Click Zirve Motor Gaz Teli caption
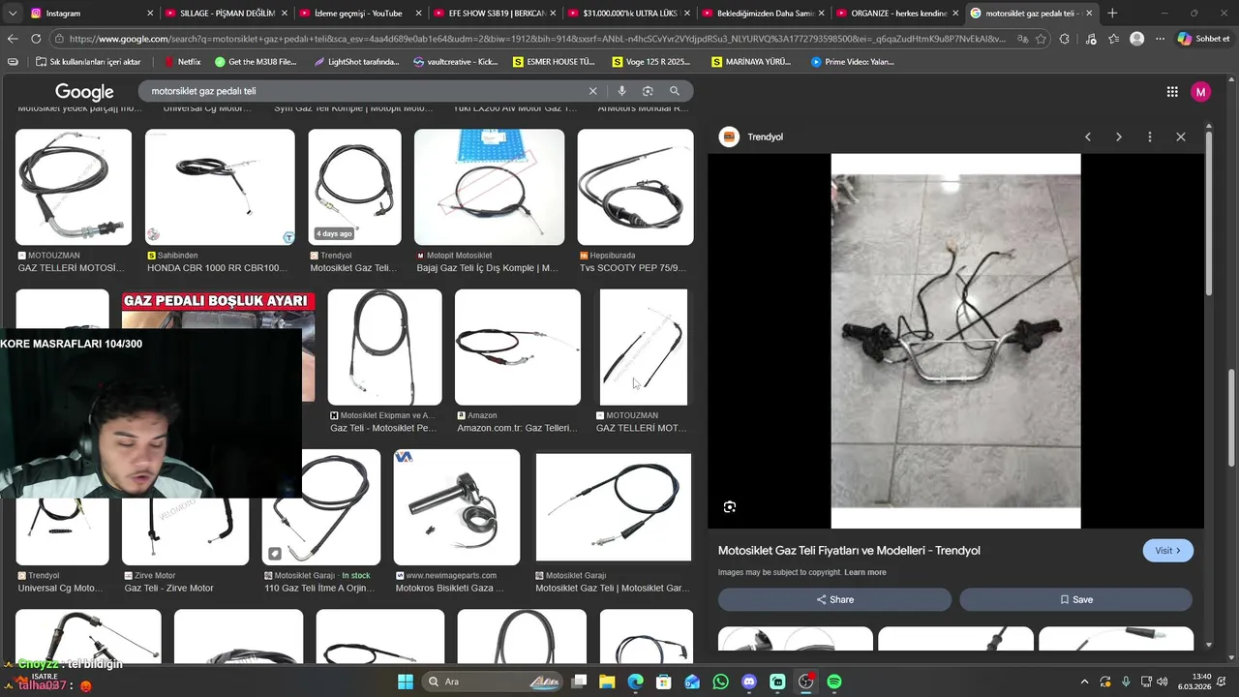1239x697 pixels. pyautogui.click(x=168, y=589)
